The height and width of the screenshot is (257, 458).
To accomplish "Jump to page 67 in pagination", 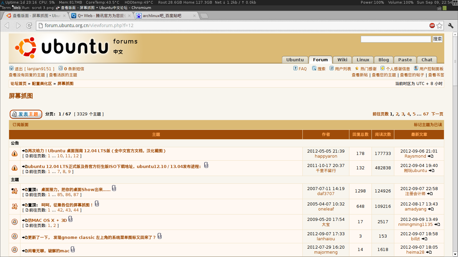I will click(426, 114).
